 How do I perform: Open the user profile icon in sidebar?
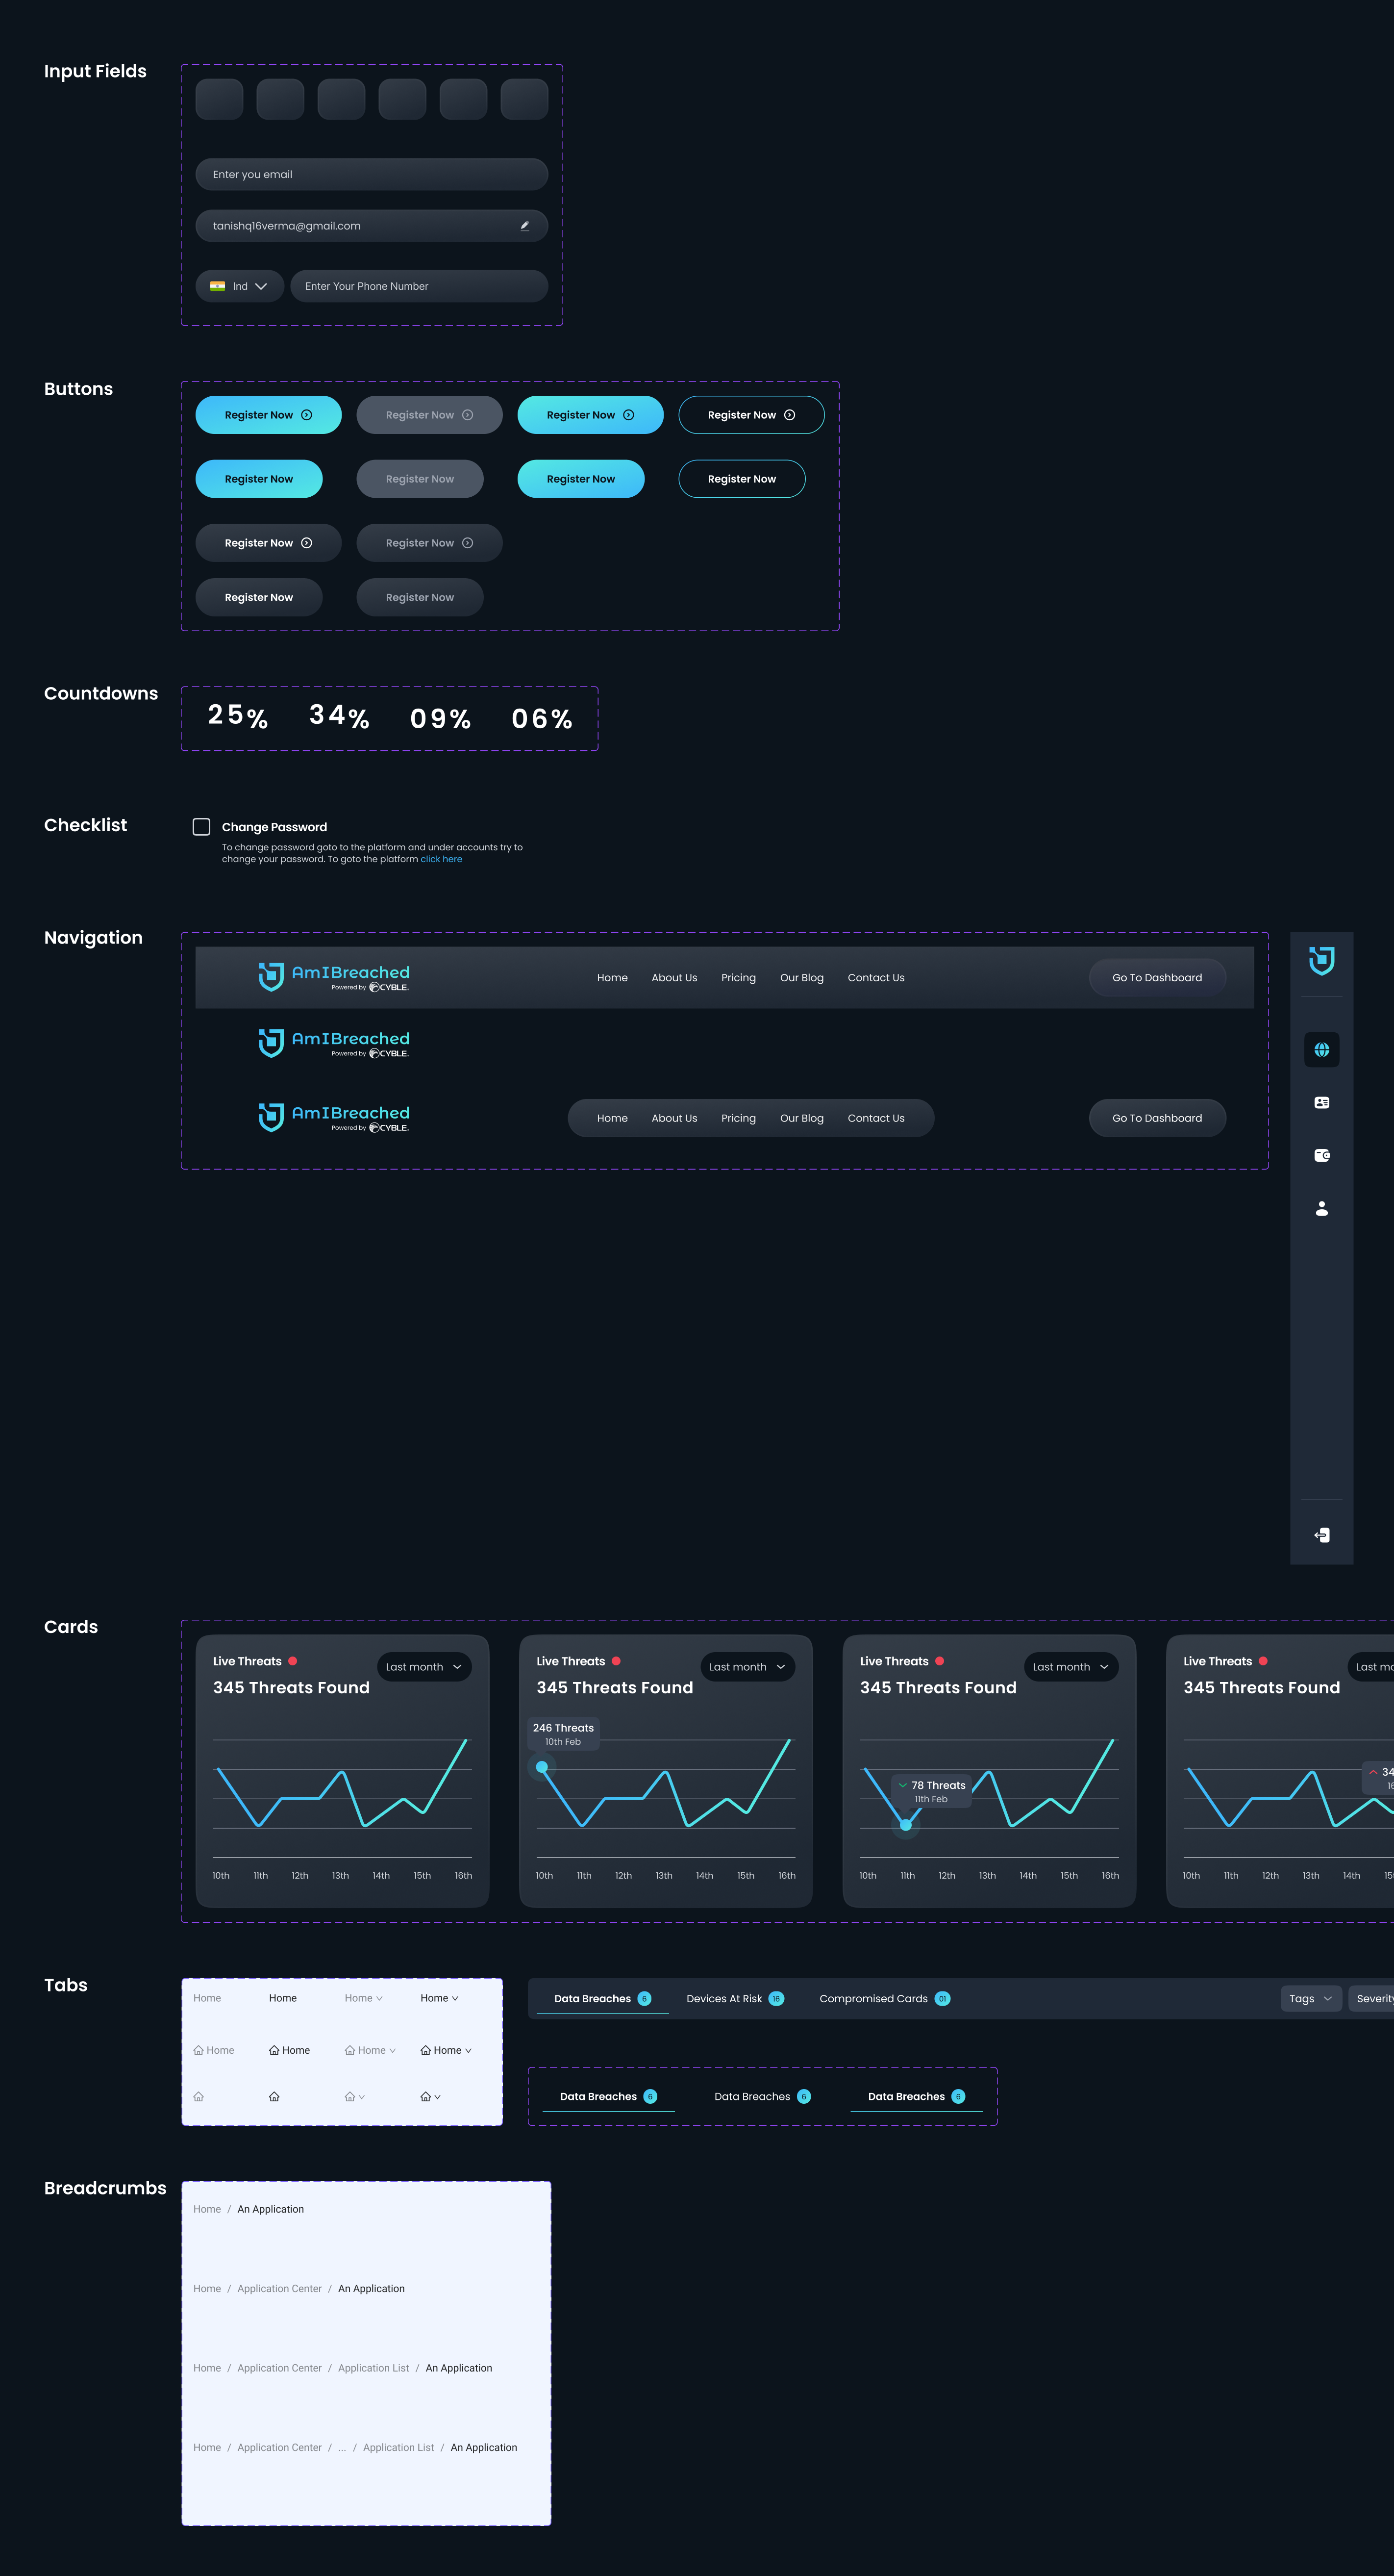[1321, 1208]
